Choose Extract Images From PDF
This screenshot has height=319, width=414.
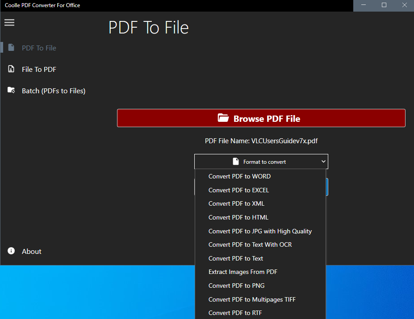(x=260, y=272)
